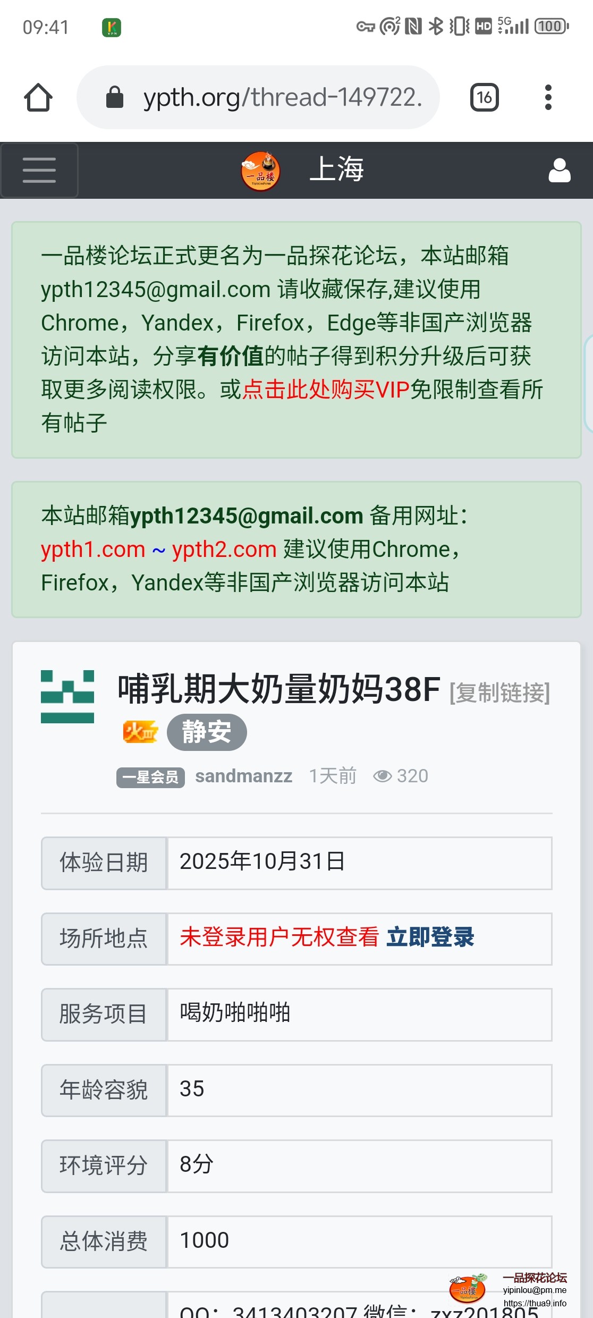Open the ypth2.com backup link
The width and height of the screenshot is (593, 1318).
coord(224,549)
